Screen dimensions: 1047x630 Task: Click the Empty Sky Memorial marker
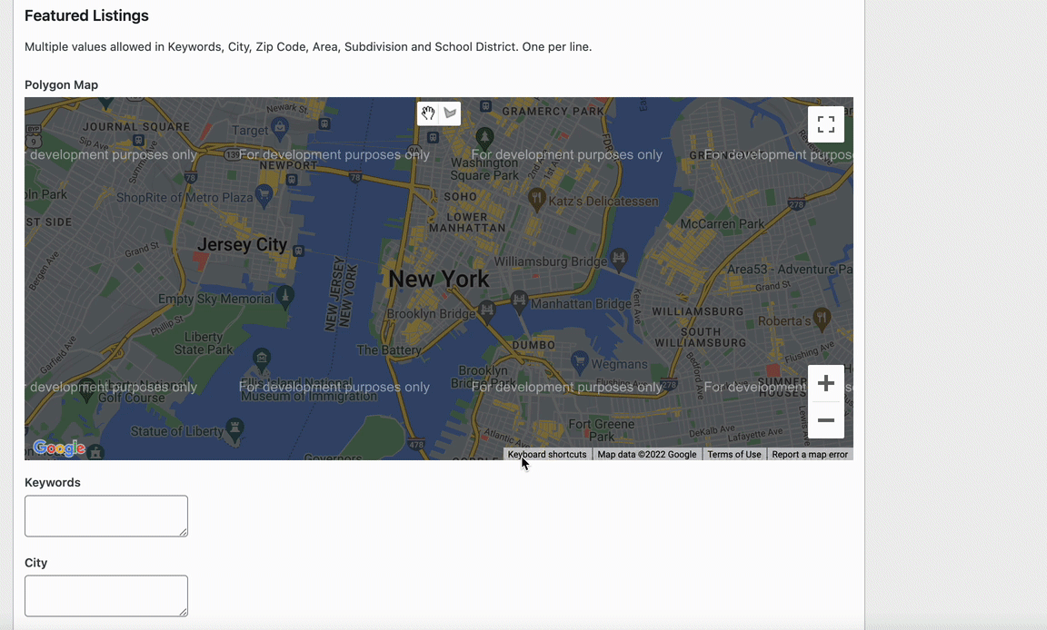[x=285, y=297]
